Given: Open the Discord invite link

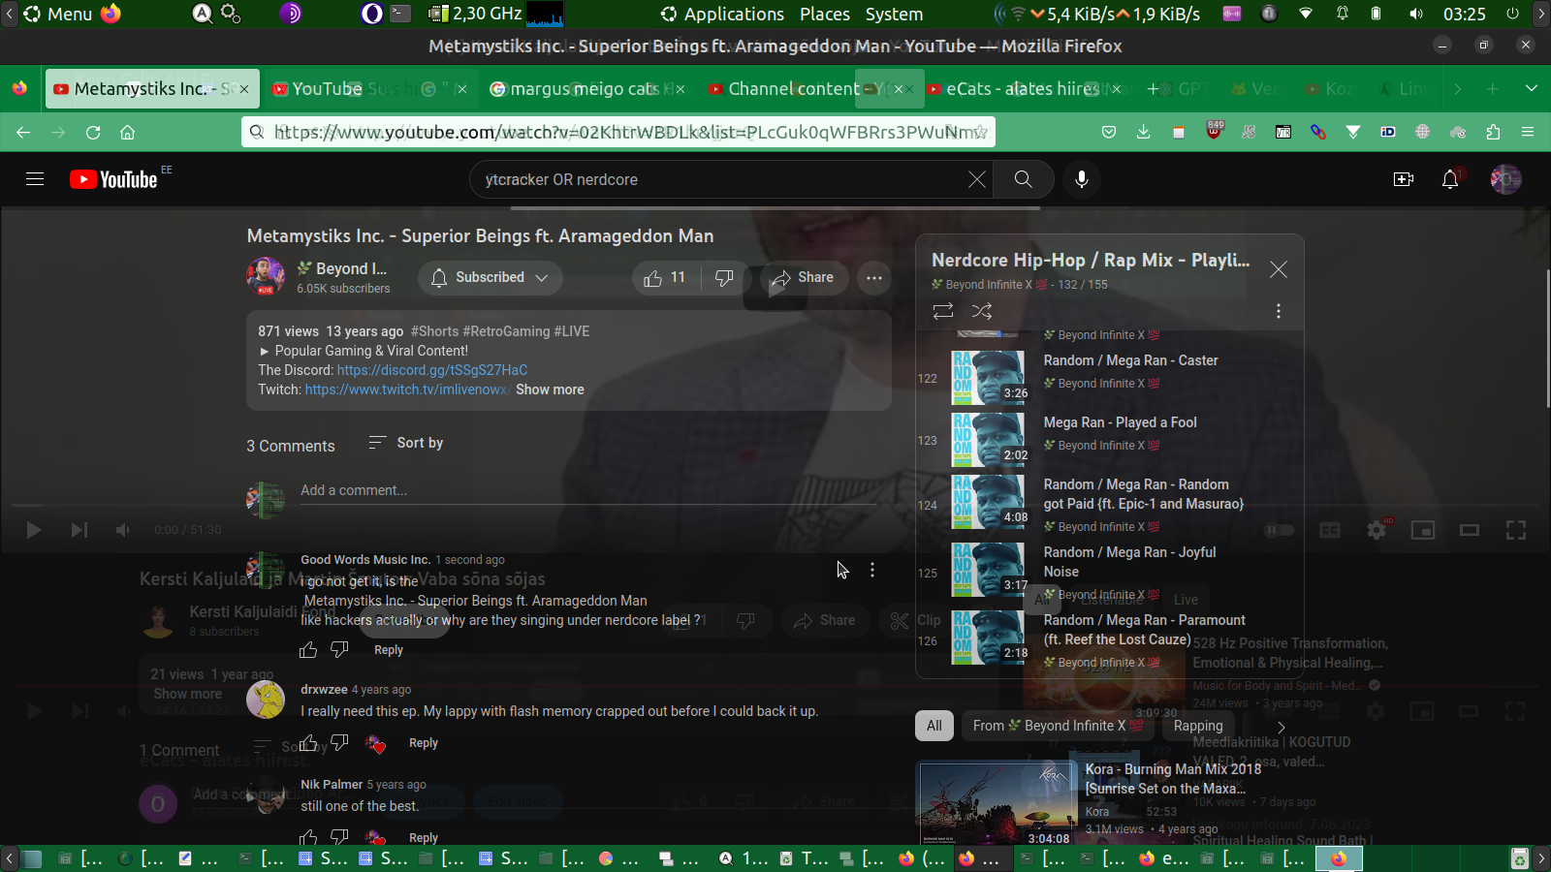Looking at the screenshot, I should click(432, 370).
